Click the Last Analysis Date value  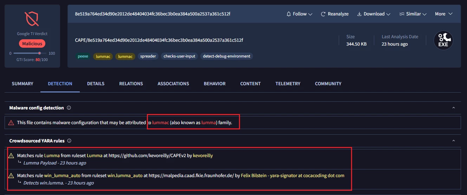[395, 44]
